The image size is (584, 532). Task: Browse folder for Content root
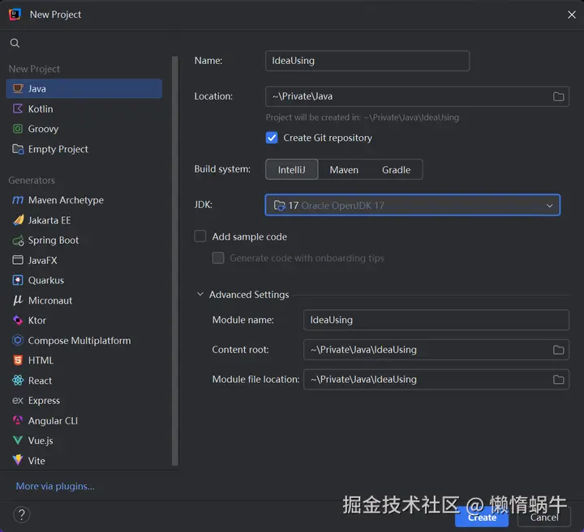coord(558,350)
